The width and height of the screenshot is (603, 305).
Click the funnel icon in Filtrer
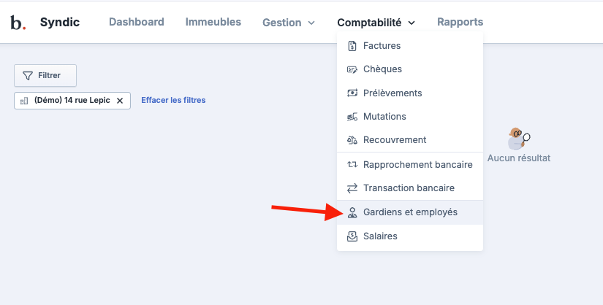coord(28,76)
